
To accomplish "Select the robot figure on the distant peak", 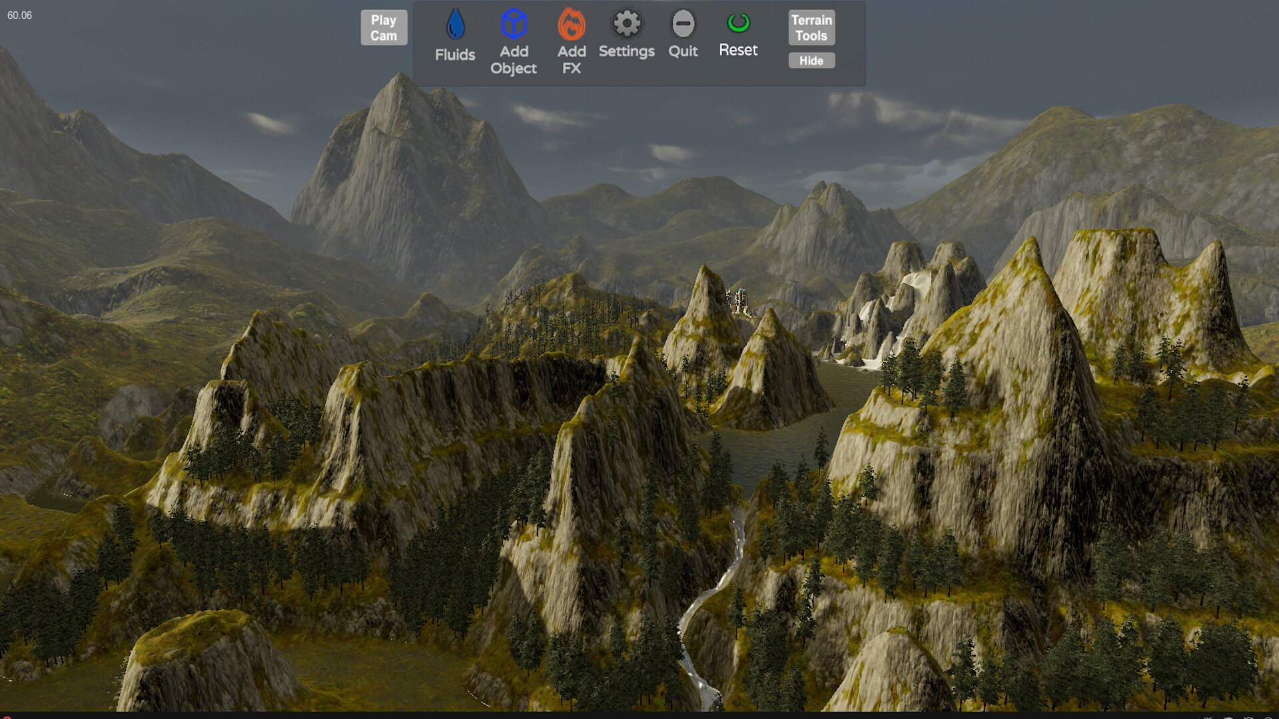I will [738, 298].
